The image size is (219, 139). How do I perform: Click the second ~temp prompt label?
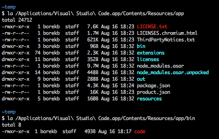click(9, 112)
